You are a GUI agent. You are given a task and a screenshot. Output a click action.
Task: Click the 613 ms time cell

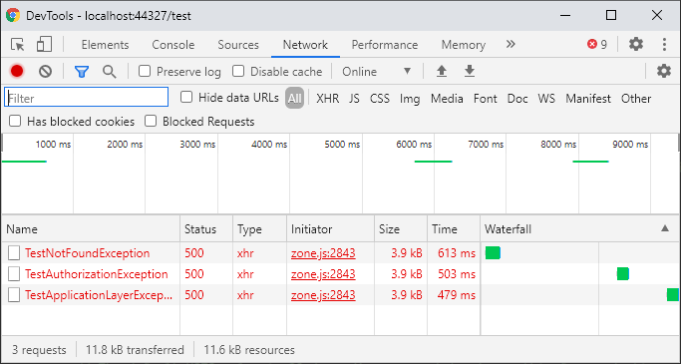click(457, 253)
